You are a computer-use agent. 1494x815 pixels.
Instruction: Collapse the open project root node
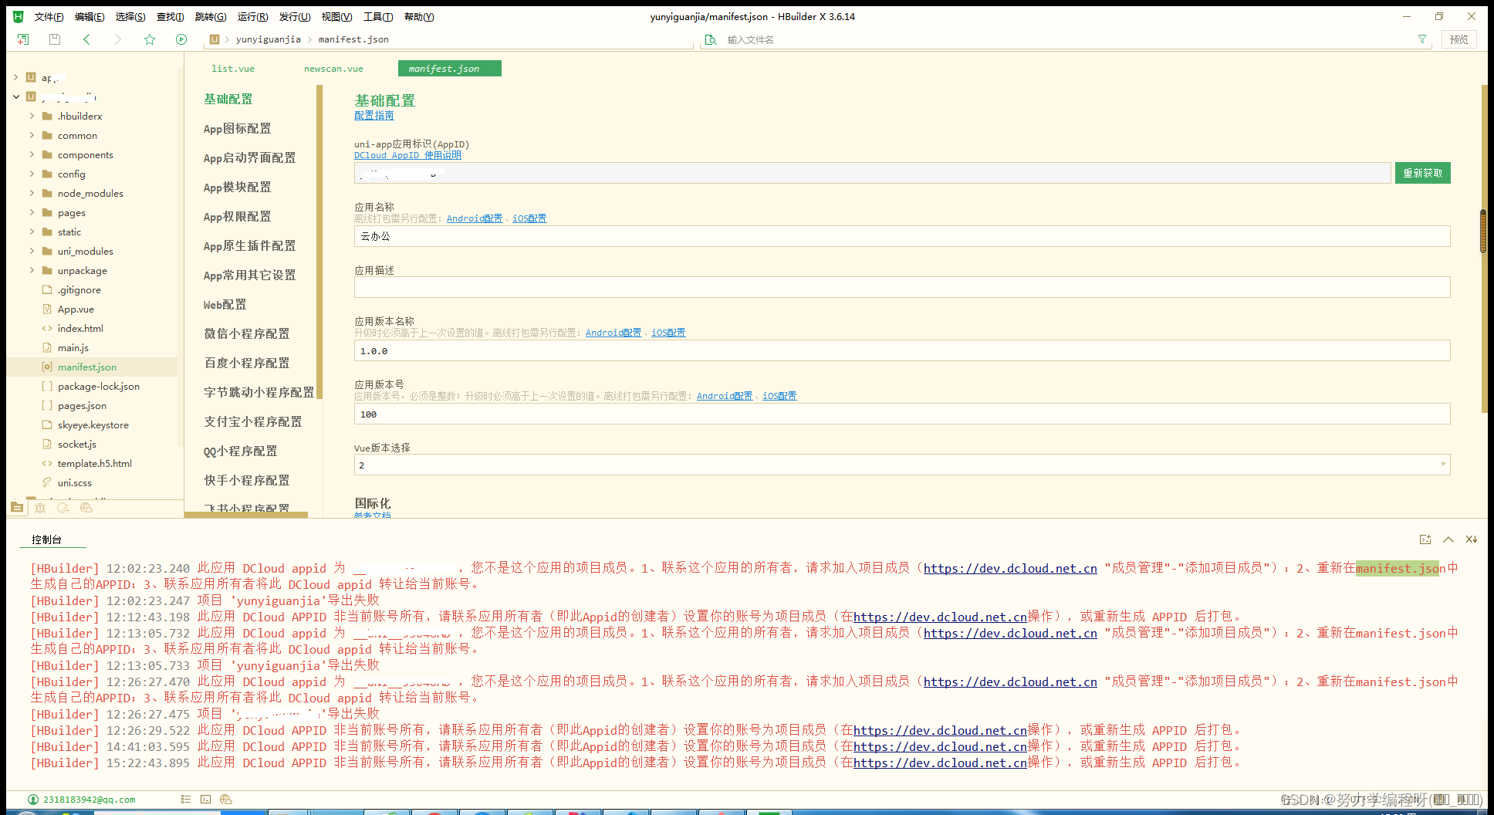tap(16, 96)
